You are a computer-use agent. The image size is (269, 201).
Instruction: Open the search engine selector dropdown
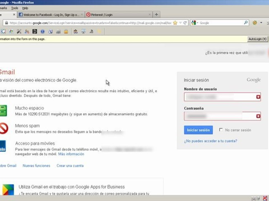coord(198,23)
